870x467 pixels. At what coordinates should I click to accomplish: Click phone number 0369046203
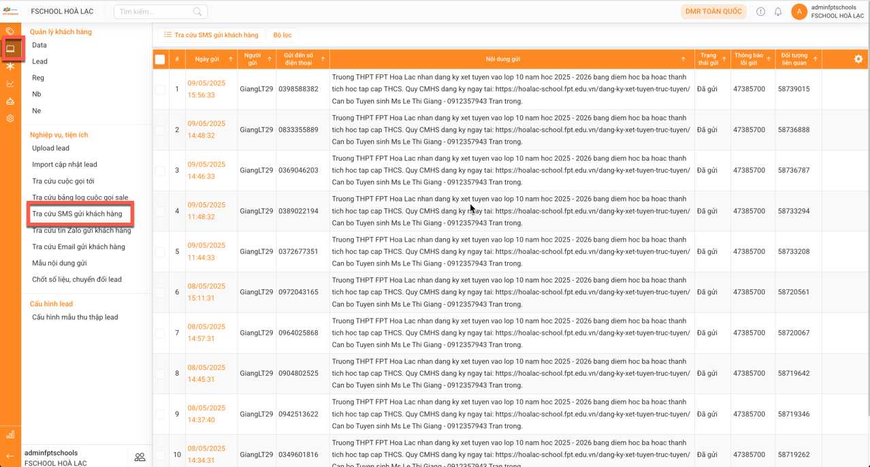coord(298,170)
